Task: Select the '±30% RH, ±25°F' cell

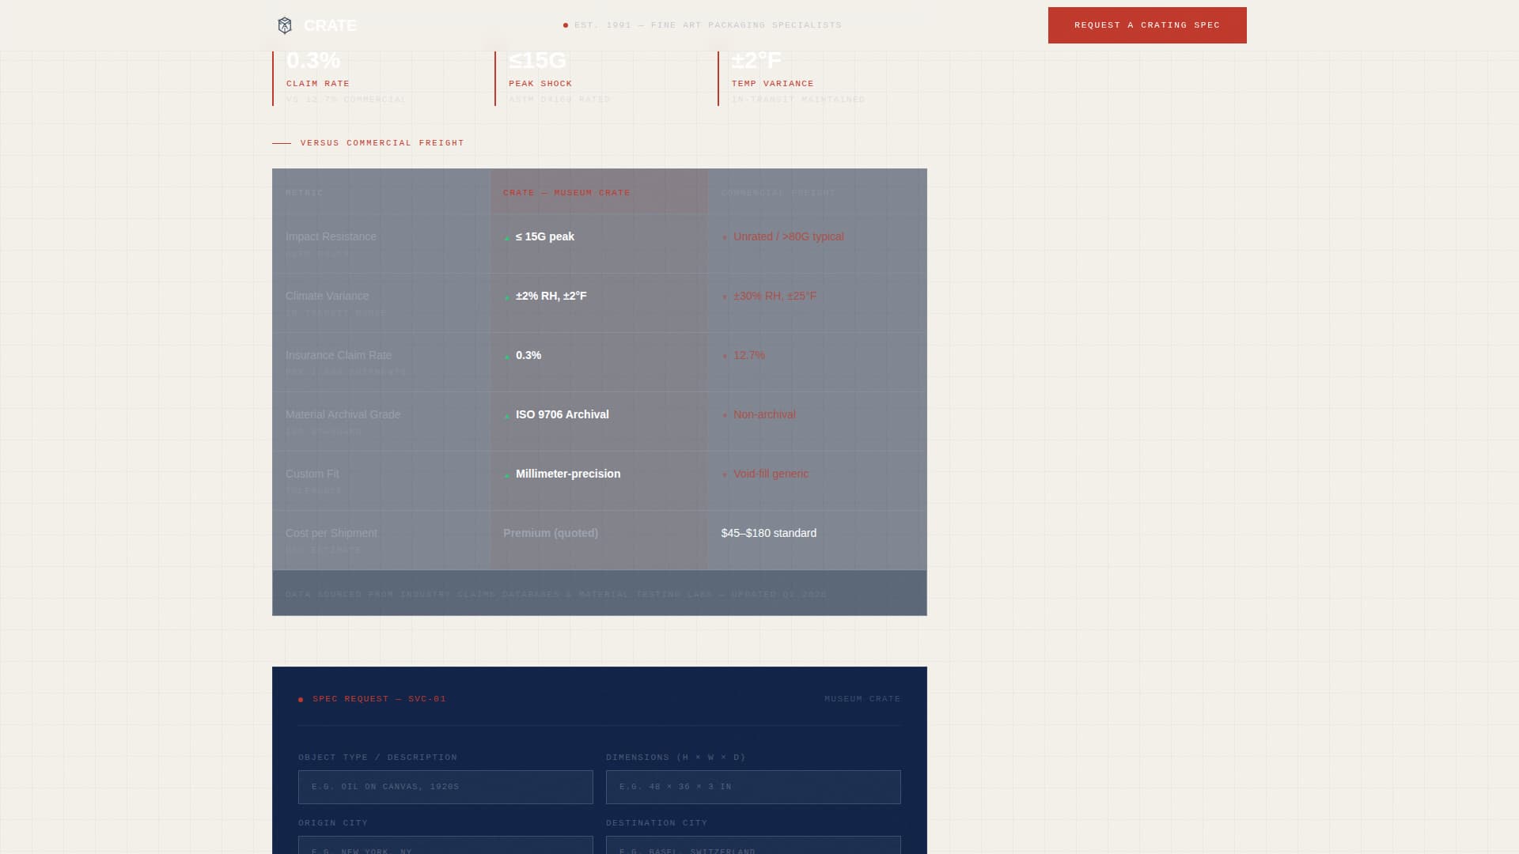Action: pos(775,296)
